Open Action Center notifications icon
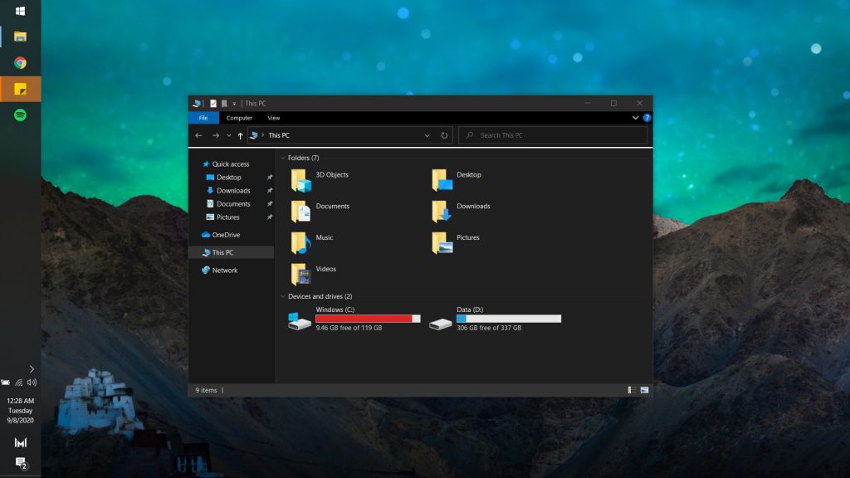Screen dimensions: 850x478 point(21,463)
